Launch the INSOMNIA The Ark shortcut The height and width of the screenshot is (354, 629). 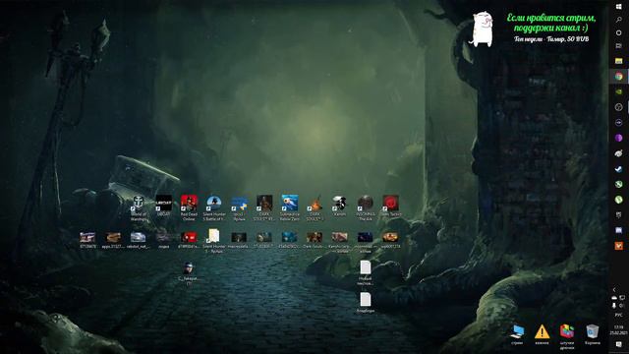[365, 207]
